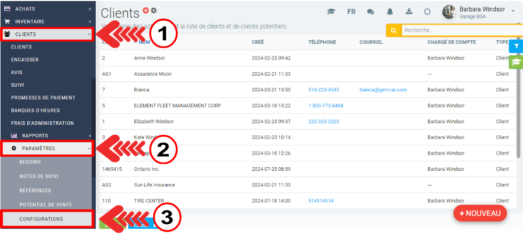Open the notifications bell
This screenshot has height=233, width=523.
click(390, 11)
